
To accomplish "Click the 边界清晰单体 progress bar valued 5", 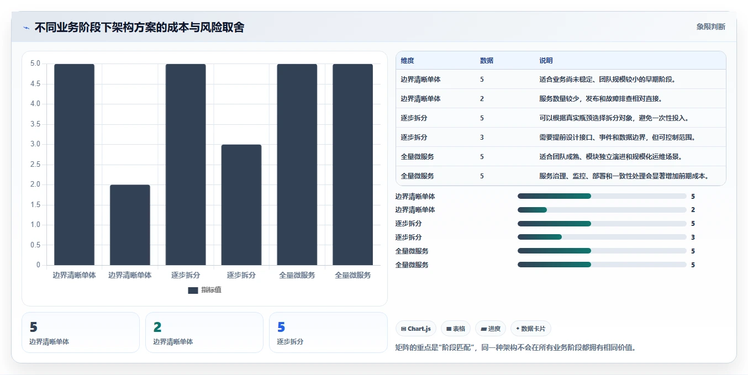I will 602,196.
